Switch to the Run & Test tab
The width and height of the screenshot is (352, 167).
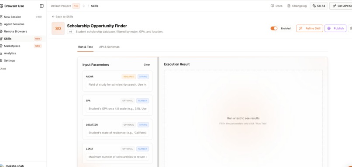pyautogui.click(x=85, y=47)
